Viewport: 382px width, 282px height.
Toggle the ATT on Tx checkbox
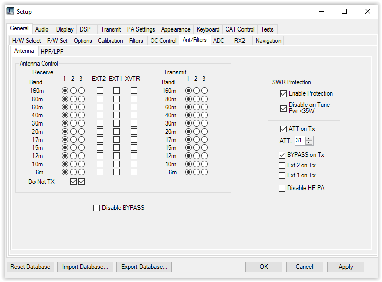(283, 129)
